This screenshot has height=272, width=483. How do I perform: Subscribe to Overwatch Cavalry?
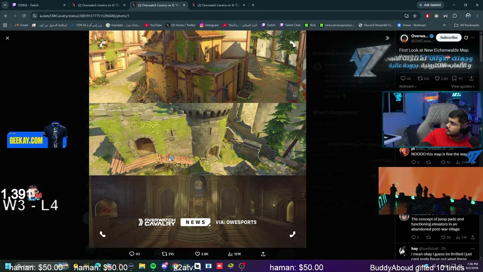pos(449,37)
